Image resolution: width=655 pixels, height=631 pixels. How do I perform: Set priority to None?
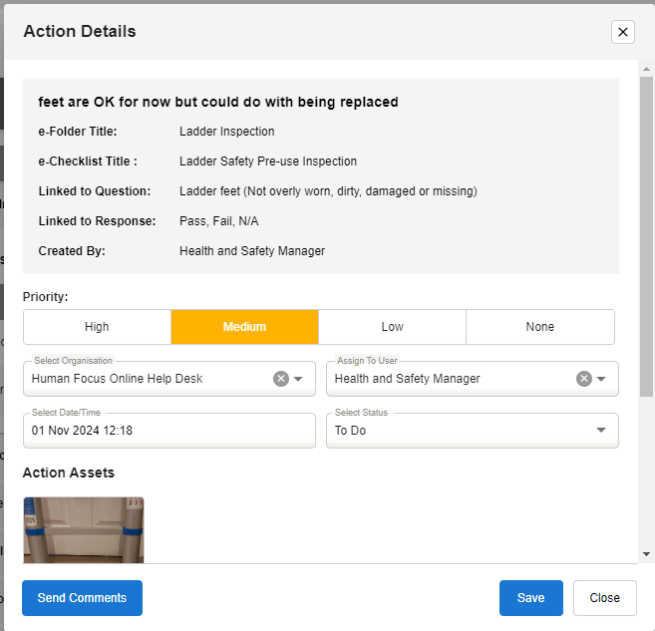pyautogui.click(x=539, y=327)
